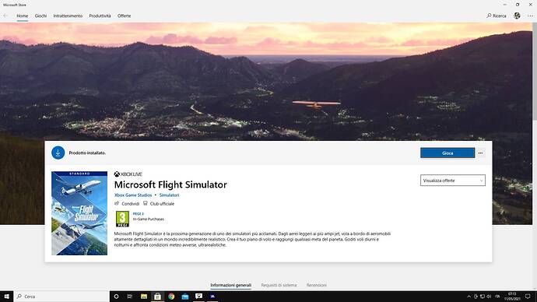The width and height of the screenshot is (537, 302).
Task: Show hidden system tray icons
Action: (x=469, y=297)
